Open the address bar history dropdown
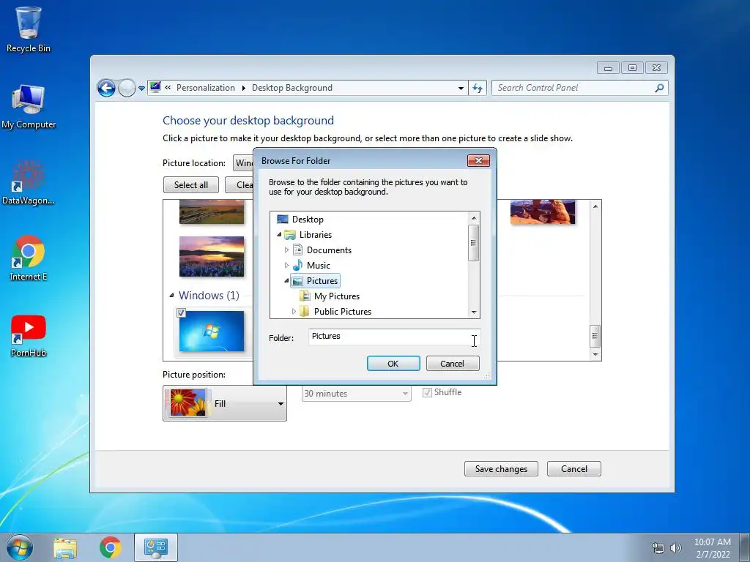 click(461, 88)
